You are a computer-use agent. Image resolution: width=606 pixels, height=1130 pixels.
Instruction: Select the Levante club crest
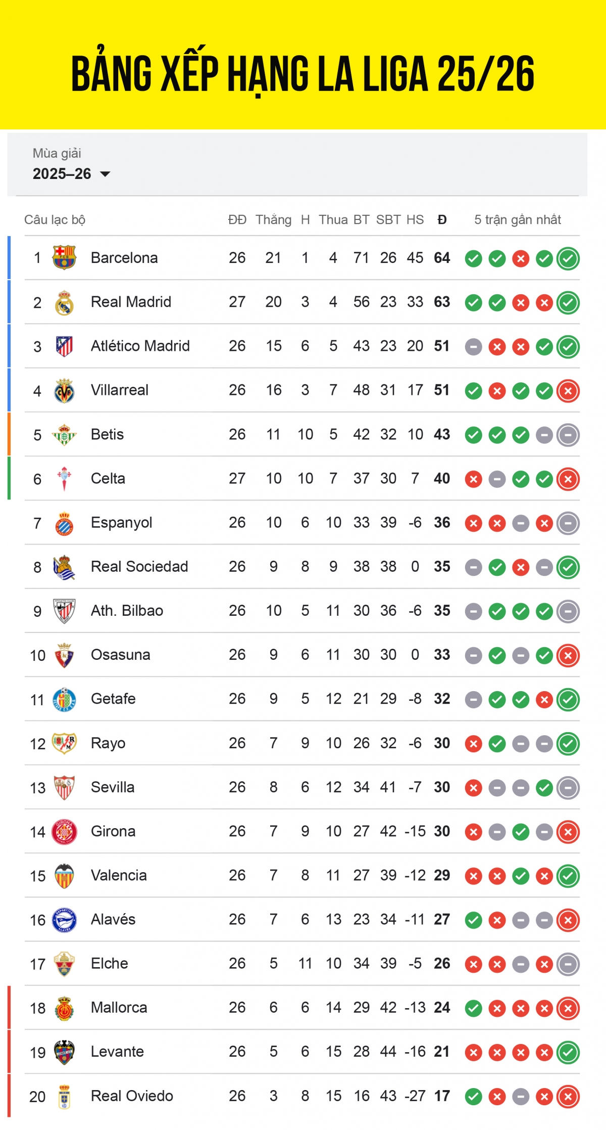pos(65,1052)
